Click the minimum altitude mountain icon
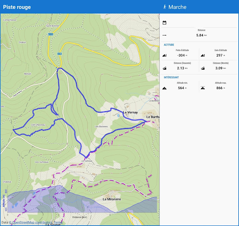 [164, 88]
